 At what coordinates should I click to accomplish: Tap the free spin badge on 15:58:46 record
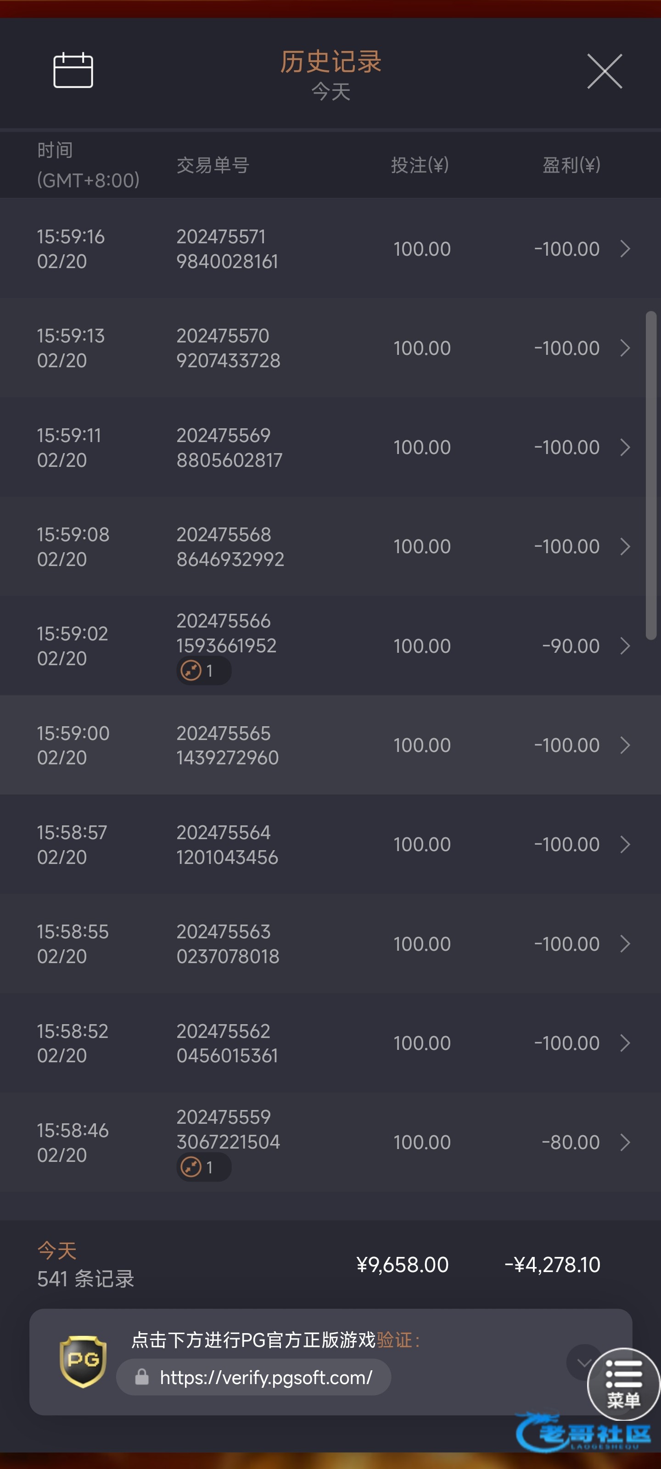(203, 1167)
